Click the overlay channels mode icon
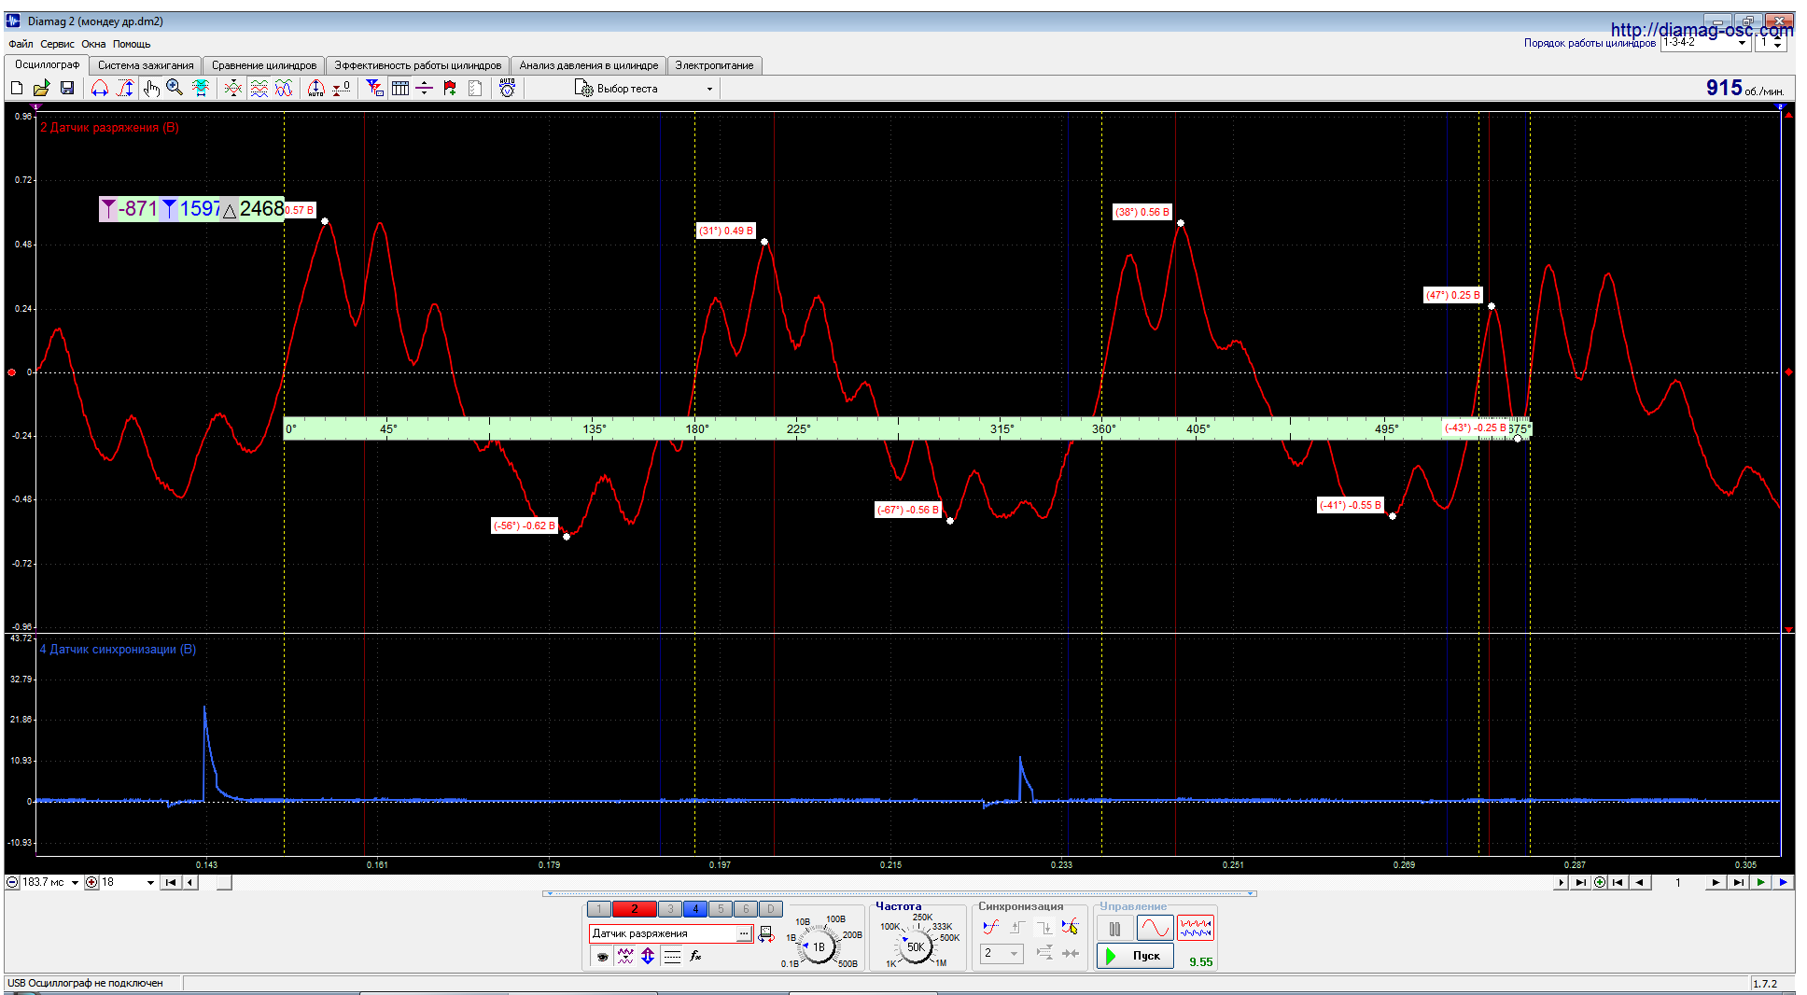The image size is (1807, 995). click(x=233, y=88)
